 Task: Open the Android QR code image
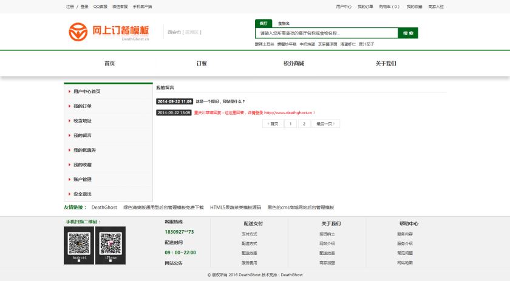[79, 245]
